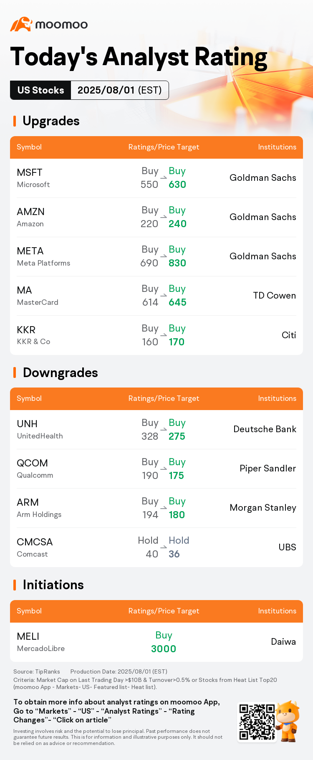Viewport: 313px width, 760px height.
Task: Click the UNH UnitedHealth symbol
Action: point(40,429)
